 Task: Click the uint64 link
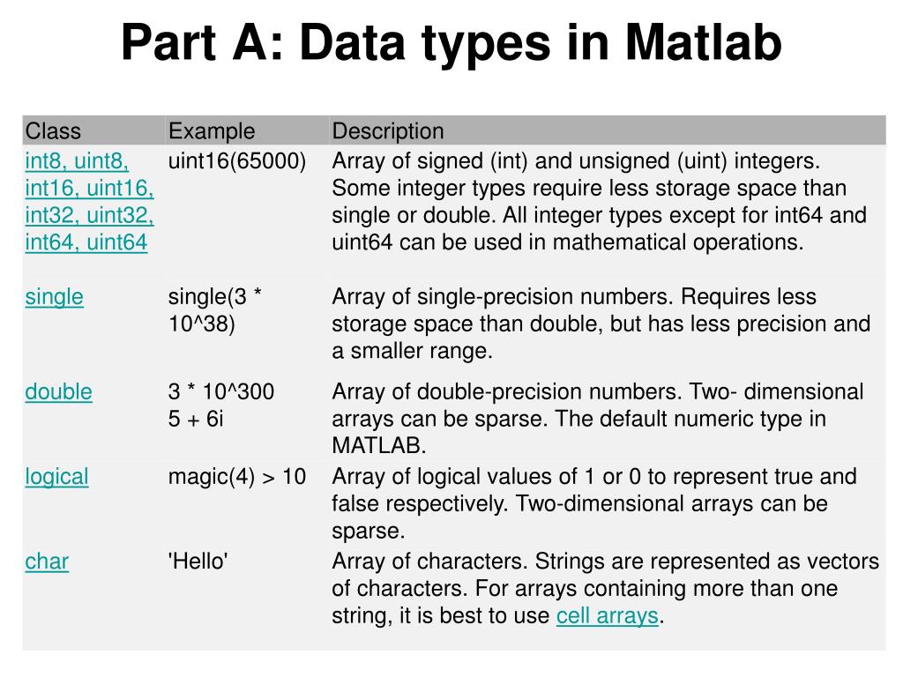[117, 242]
